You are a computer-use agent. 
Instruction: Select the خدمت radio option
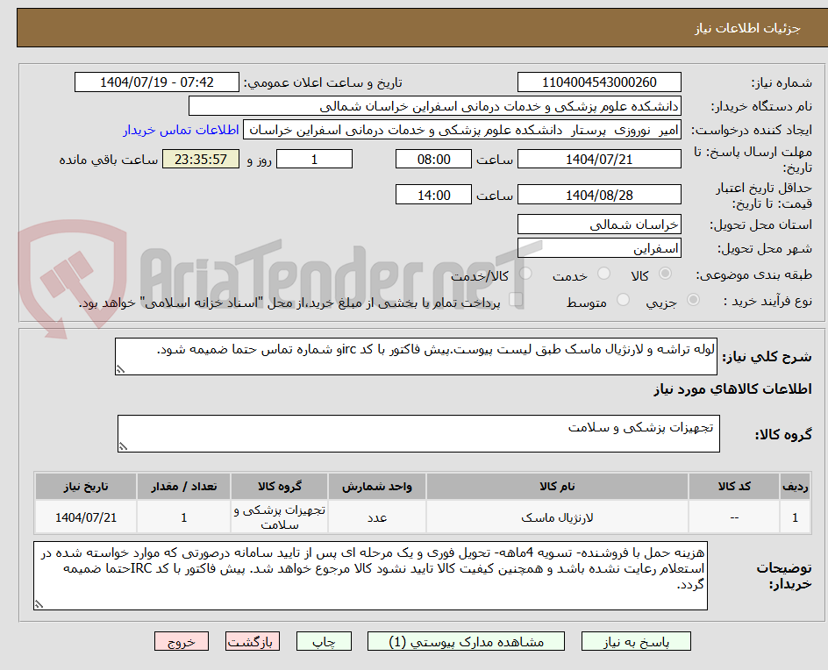tap(603, 274)
